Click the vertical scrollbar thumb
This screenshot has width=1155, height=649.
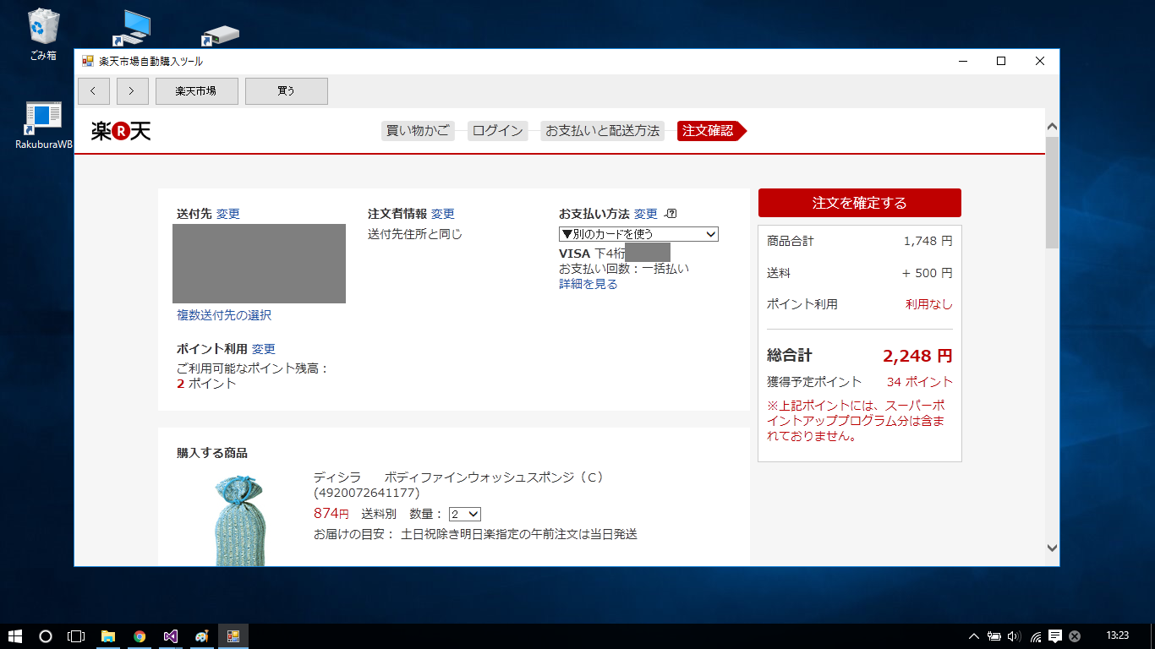coord(1052,193)
